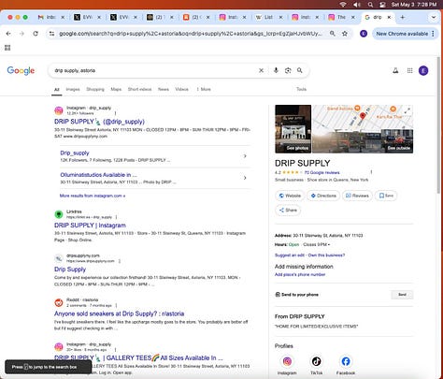Expand the Olluminatistudios sitelink chevron
The width and height of the screenshot is (443, 379).
245,178
